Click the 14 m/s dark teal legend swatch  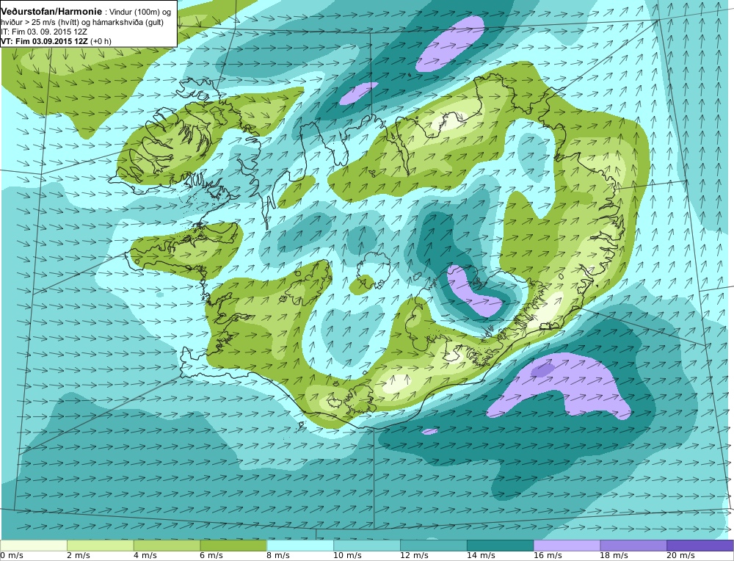(x=500, y=546)
